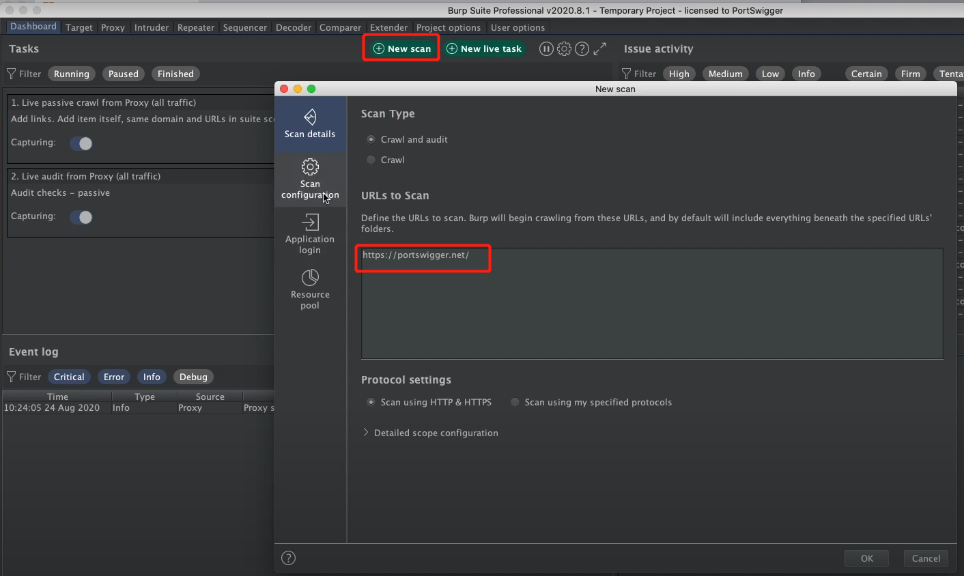Click New live task button
Screen dimensions: 964x576
pyautogui.click(x=484, y=48)
